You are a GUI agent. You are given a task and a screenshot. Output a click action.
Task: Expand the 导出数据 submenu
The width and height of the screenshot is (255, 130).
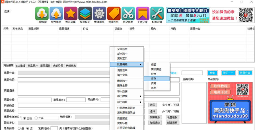click(x=127, y=96)
